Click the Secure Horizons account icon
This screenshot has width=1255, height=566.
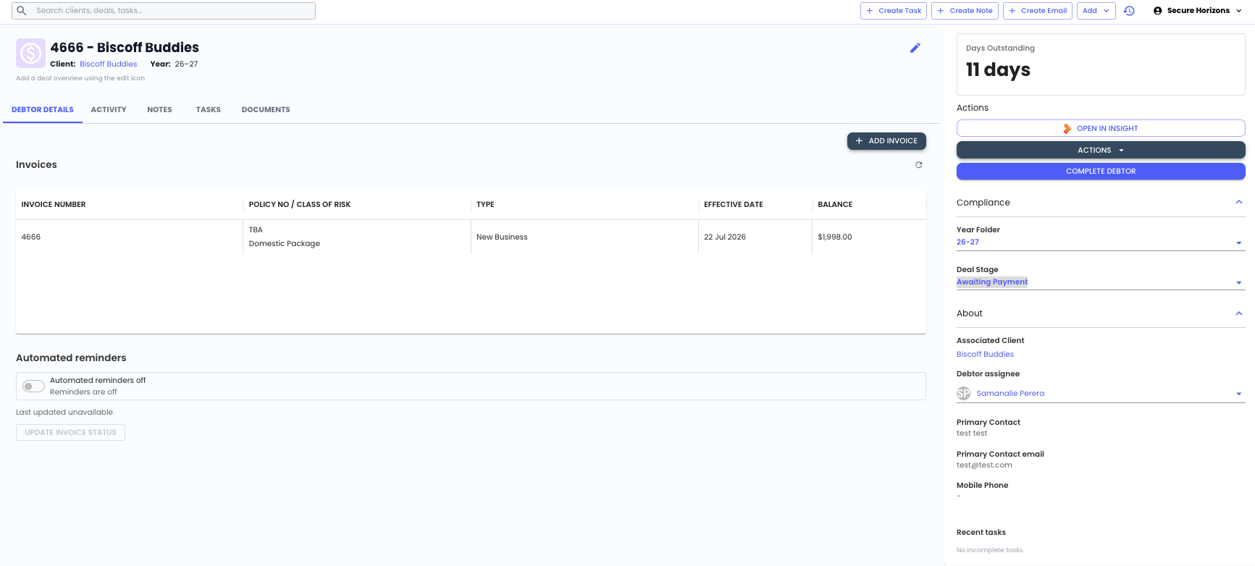1158,11
